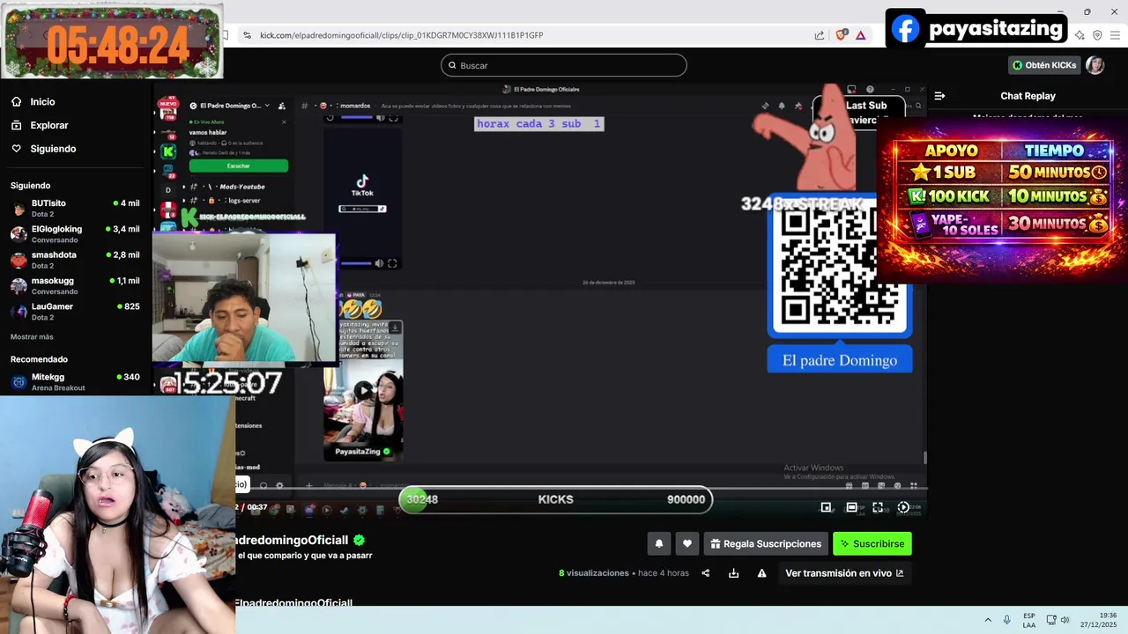Select smashdota channel in sidebar
This screenshot has height=634, width=1128.
coord(75,260)
